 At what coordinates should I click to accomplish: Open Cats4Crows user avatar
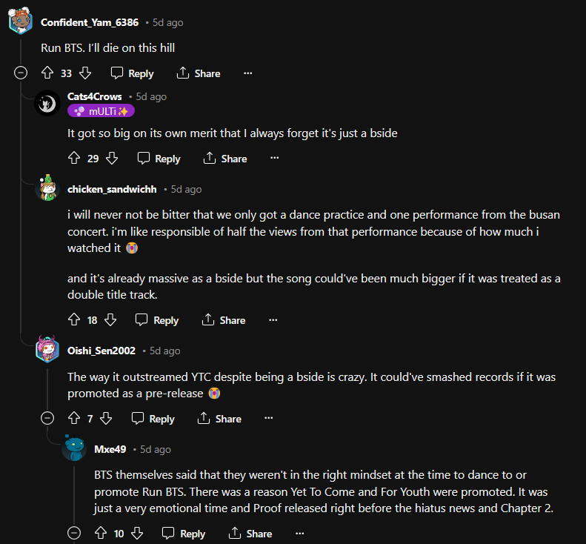(48, 104)
